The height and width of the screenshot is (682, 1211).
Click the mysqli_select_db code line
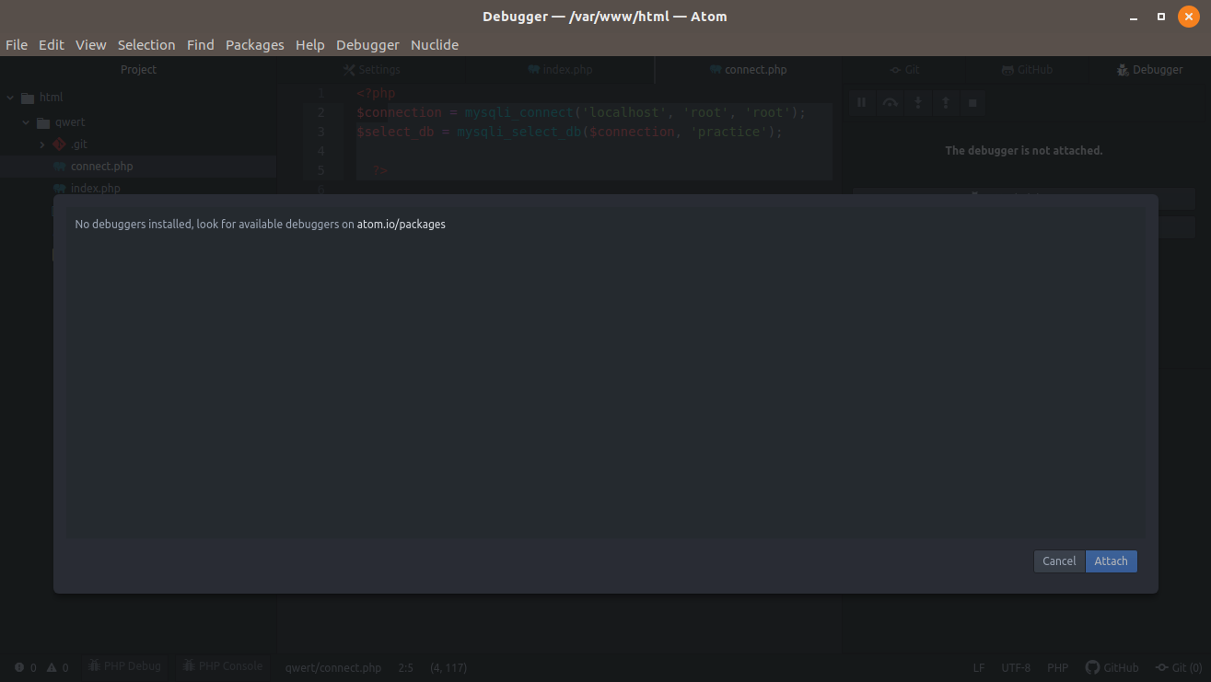569,132
